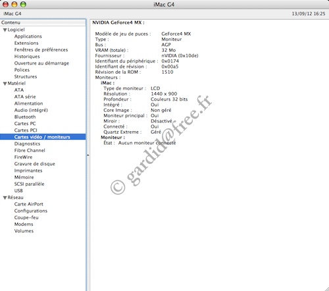Viewport: 329px width, 291px height.
Task: Select the ATA hardware entry
Action: [19, 90]
